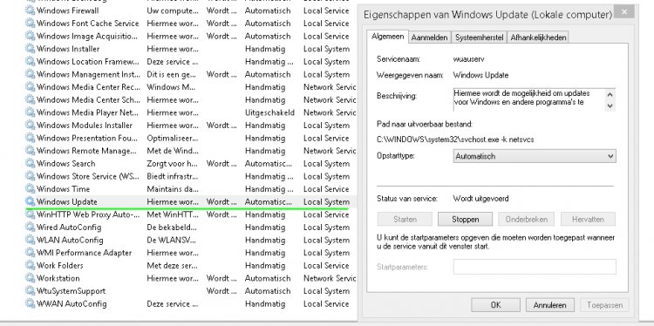
Task: Open the Opstarttype dropdown set to Automatisch
Action: [535, 156]
